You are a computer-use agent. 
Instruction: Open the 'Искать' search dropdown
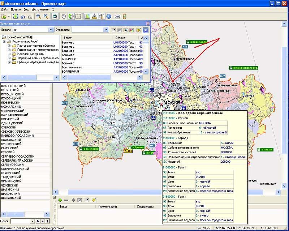coord(51,30)
